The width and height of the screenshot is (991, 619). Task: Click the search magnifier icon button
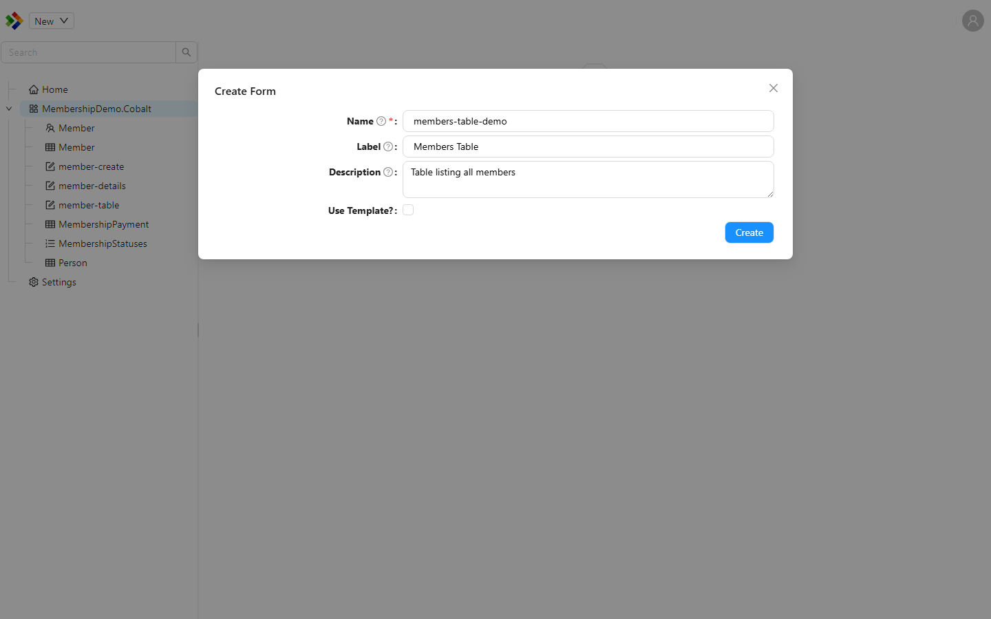tap(187, 52)
